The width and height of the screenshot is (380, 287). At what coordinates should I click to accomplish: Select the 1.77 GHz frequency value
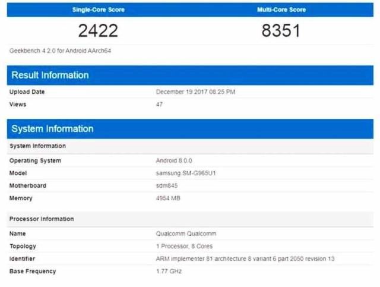[x=169, y=272]
